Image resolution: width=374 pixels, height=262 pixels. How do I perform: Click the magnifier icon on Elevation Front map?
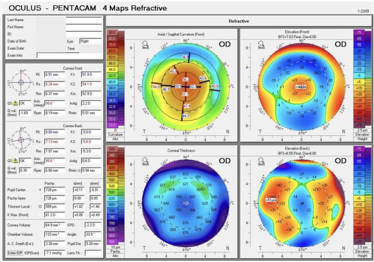coord(261,43)
